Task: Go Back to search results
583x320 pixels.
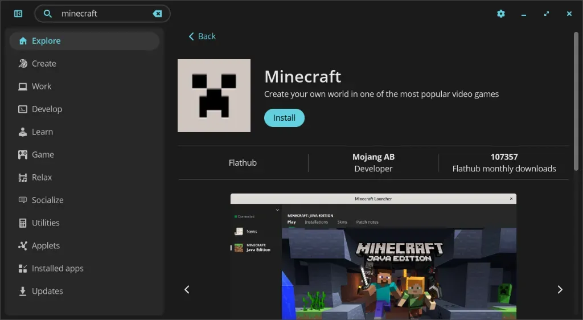Action: tap(202, 36)
